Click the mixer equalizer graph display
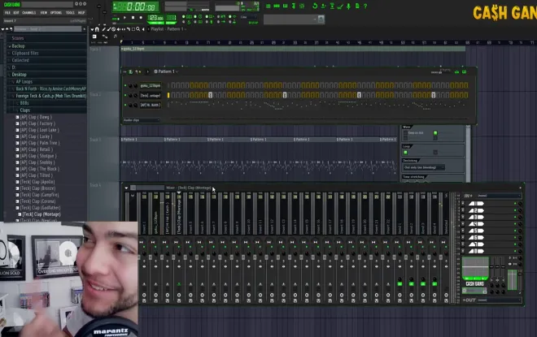This screenshot has width=537, height=337. pyautogui.click(x=475, y=268)
